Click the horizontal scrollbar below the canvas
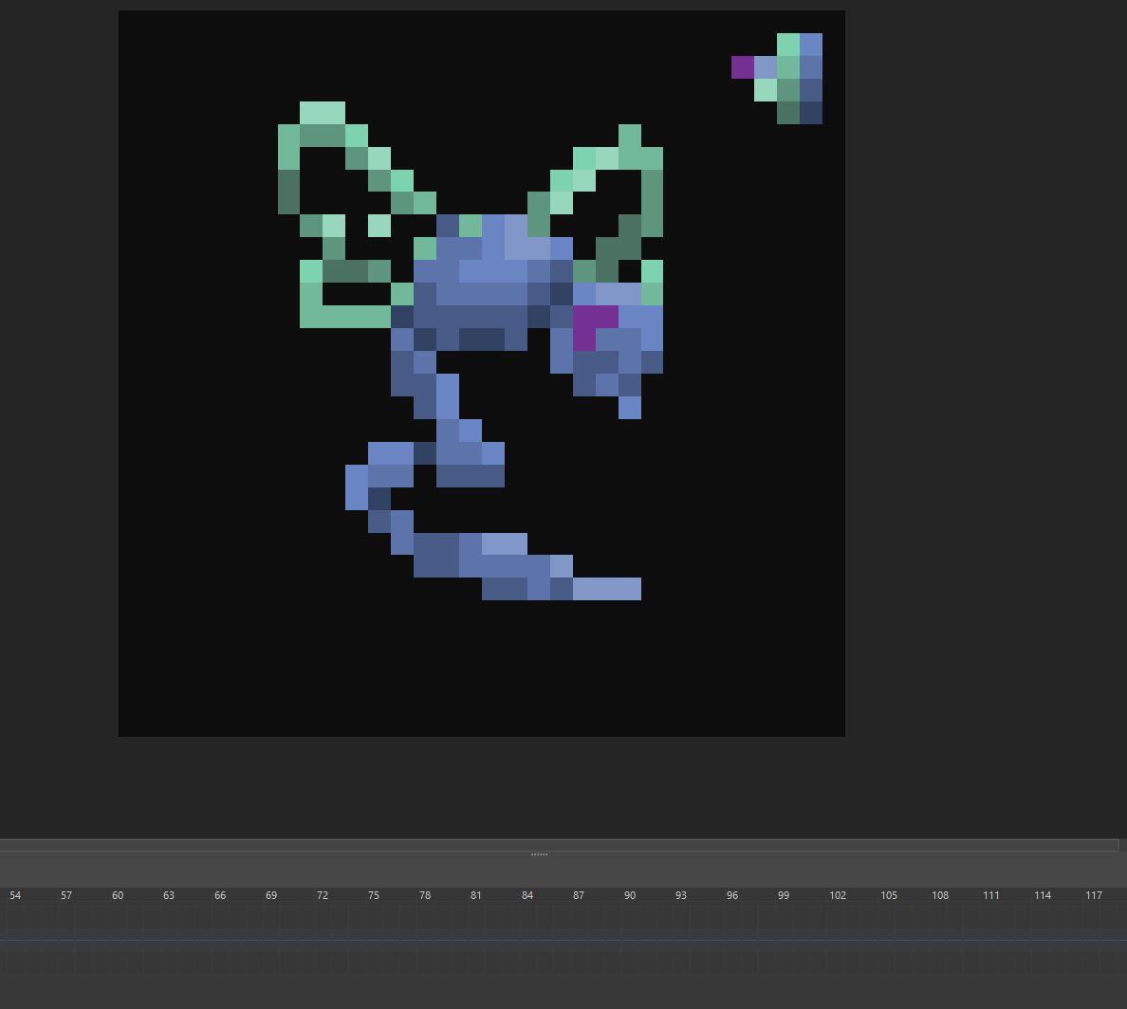This screenshot has height=1009, width=1127. pyautogui.click(x=559, y=845)
